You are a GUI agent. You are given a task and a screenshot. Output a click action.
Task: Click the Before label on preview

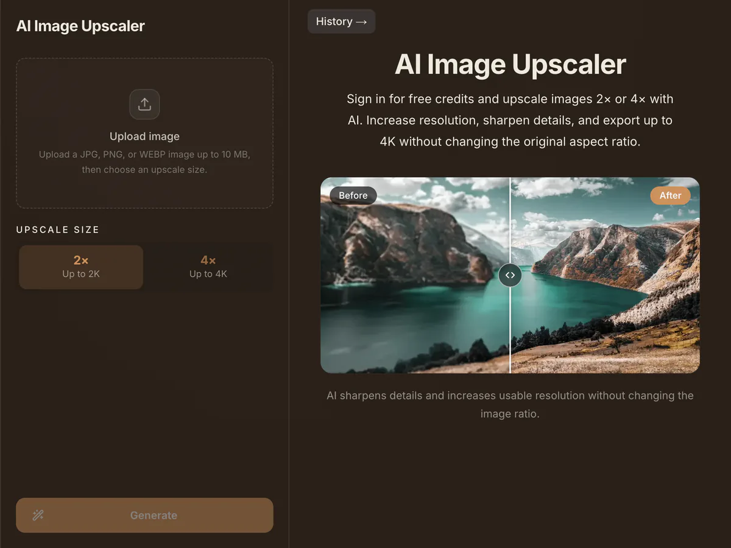tap(353, 195)
